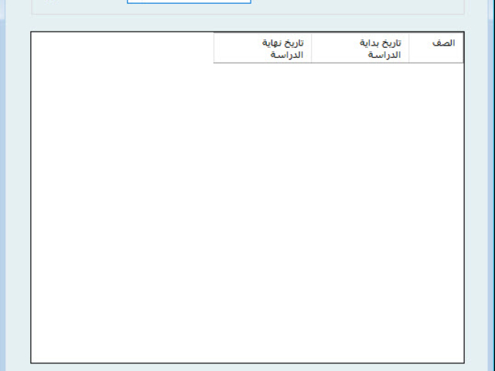Click first empty row under الصف column
Image resolution: width=495 pixels, height=371 pixels.
pyautogui.click(x=436, y=71)
